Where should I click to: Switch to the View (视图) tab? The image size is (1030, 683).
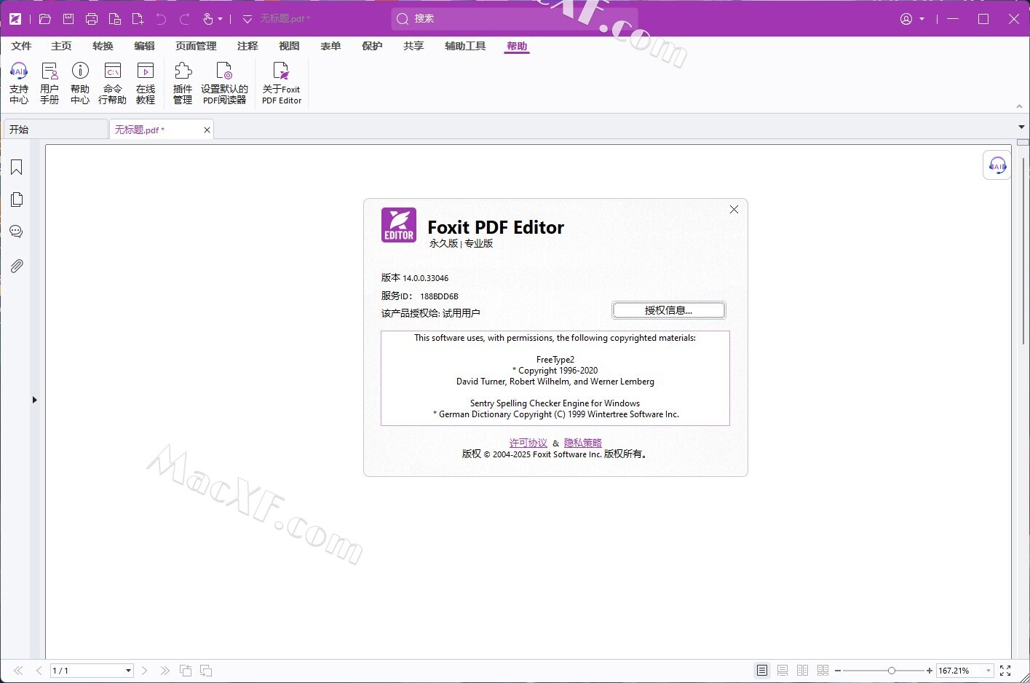289,46
